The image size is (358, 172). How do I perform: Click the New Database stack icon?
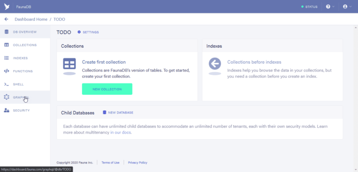tap(105, 112)
